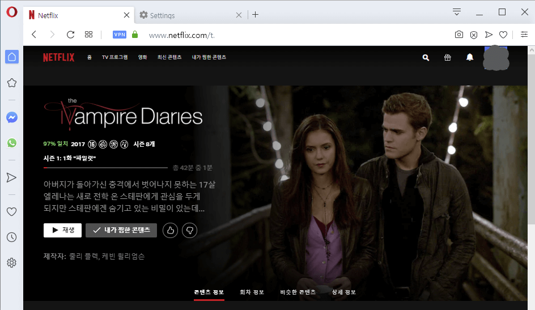Click the page scrollbar up arrow

531,50
